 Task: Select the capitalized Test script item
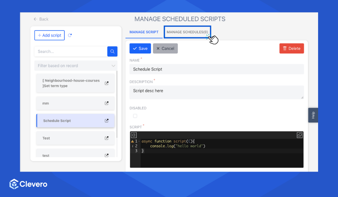[x=76, y=138]
